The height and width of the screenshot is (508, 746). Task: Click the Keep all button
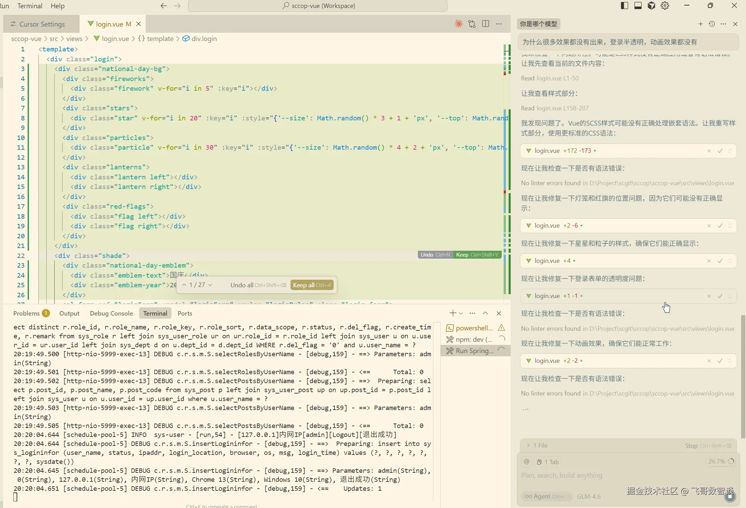[x=312, y=285]
